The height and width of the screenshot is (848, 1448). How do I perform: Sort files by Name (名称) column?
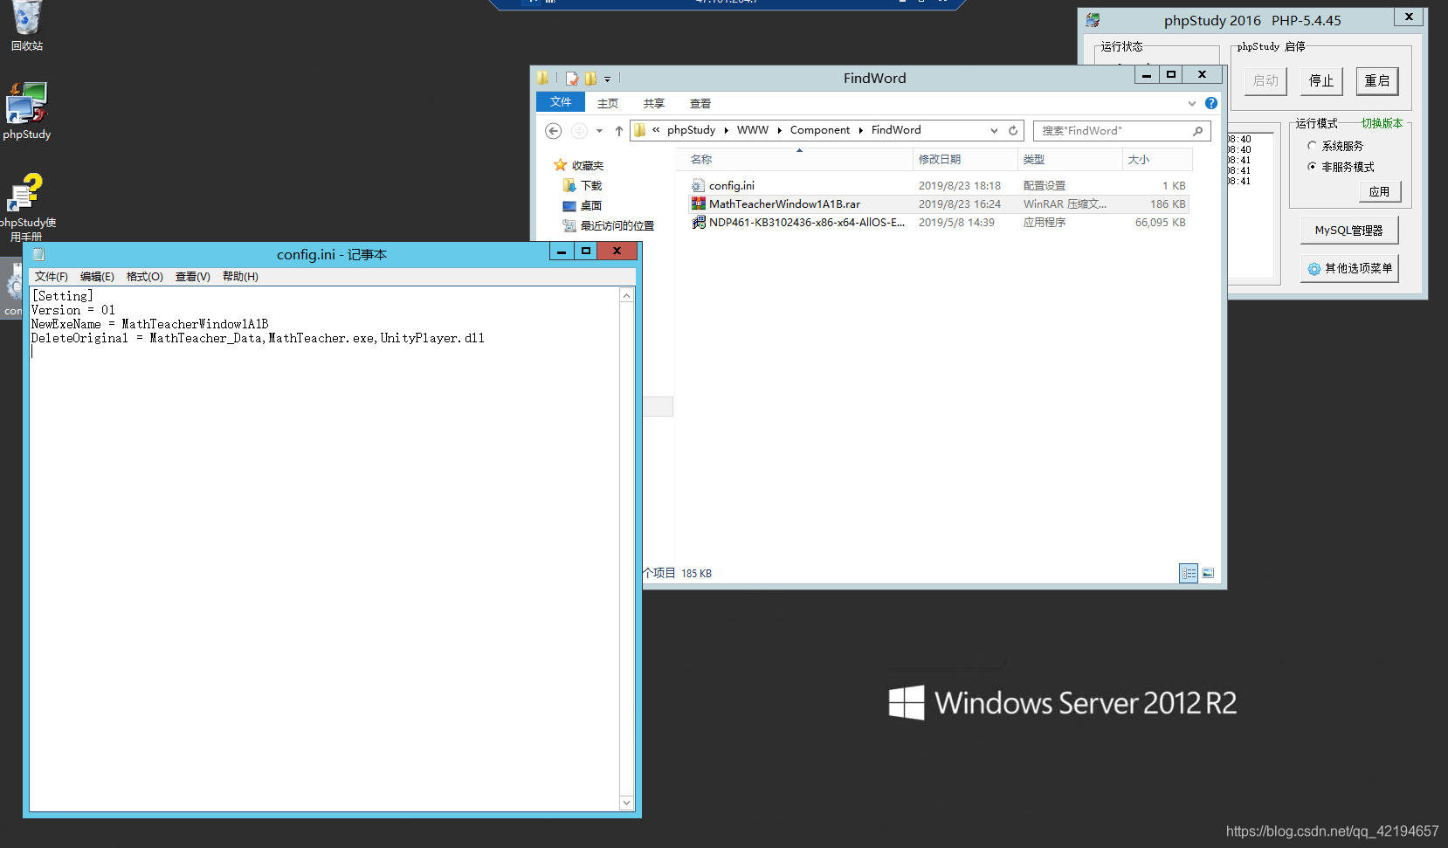pos(795,160)
